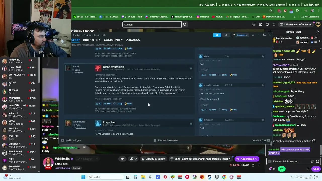This screenshot has width=322, height=181.
Task: Expand 24kauss account dropdown in Steam
Action: (242, 35)
